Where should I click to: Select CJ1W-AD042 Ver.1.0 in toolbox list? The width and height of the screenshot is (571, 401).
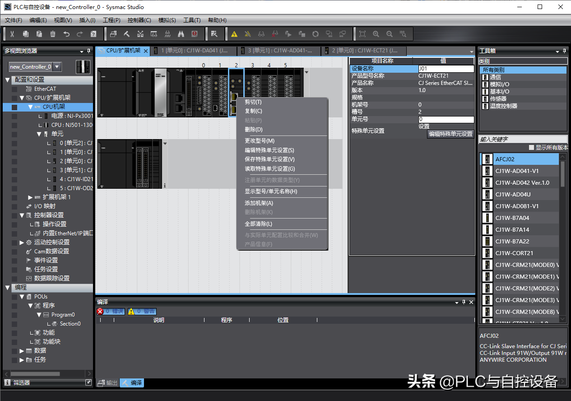click(x=522, y=183)
